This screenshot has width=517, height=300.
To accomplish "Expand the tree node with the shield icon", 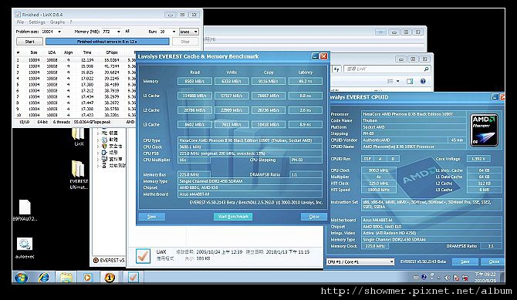I will pos(98,146).
